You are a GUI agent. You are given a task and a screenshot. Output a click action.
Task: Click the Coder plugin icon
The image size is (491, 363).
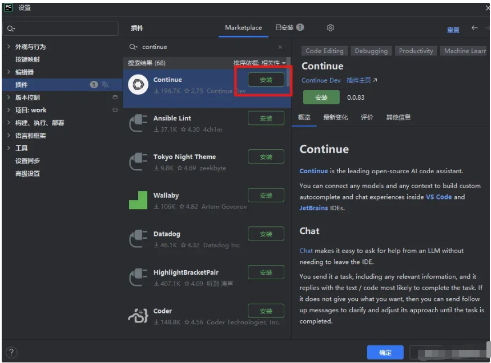(138, 316)
